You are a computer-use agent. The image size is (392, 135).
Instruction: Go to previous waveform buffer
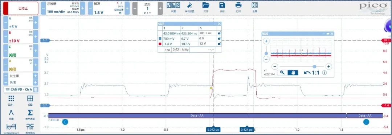click(135, 8)
